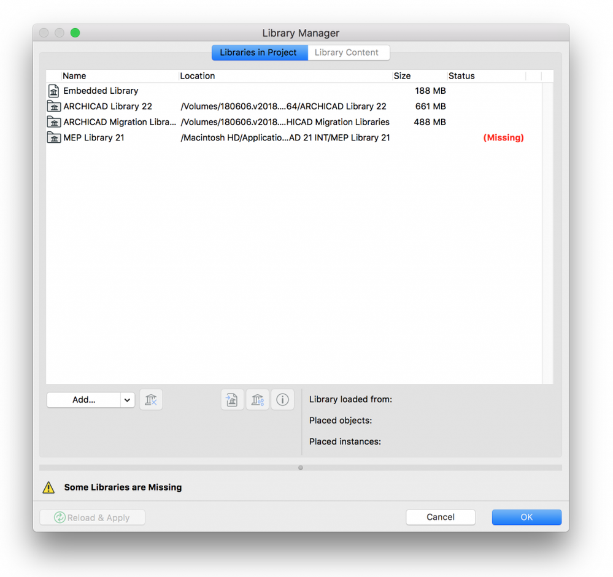
Task: Click the Migration Libraries location path
Action: 285,122
